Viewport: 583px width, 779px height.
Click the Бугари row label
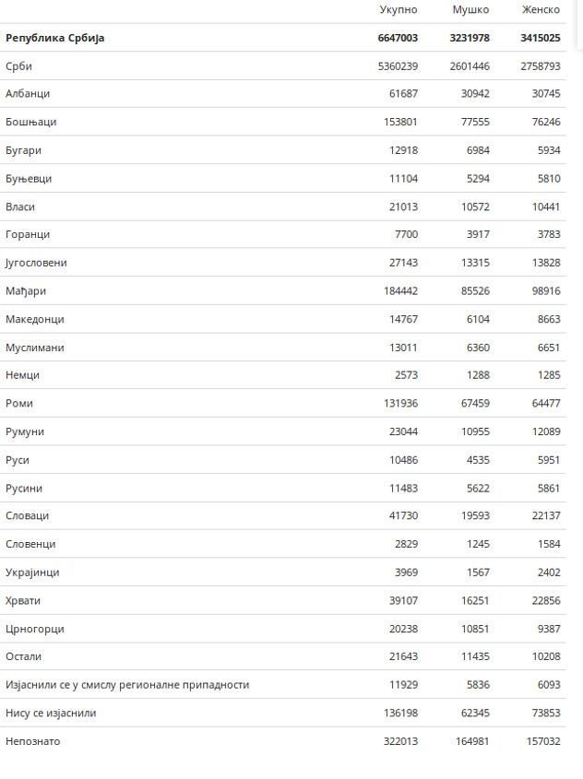tap(23, 150)
